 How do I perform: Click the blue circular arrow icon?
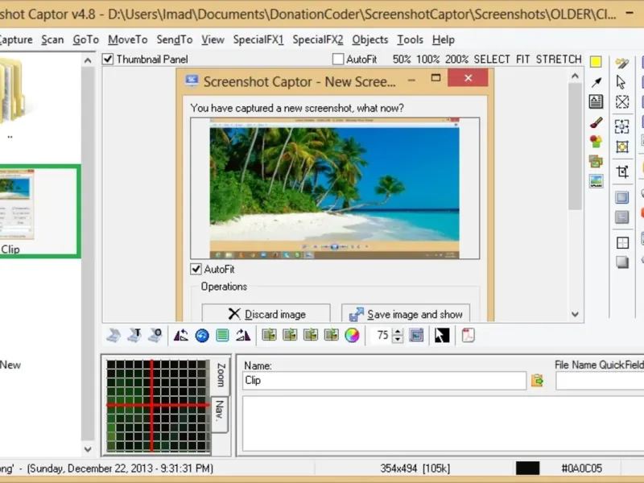pyautogui.click(x=202, y=336)
